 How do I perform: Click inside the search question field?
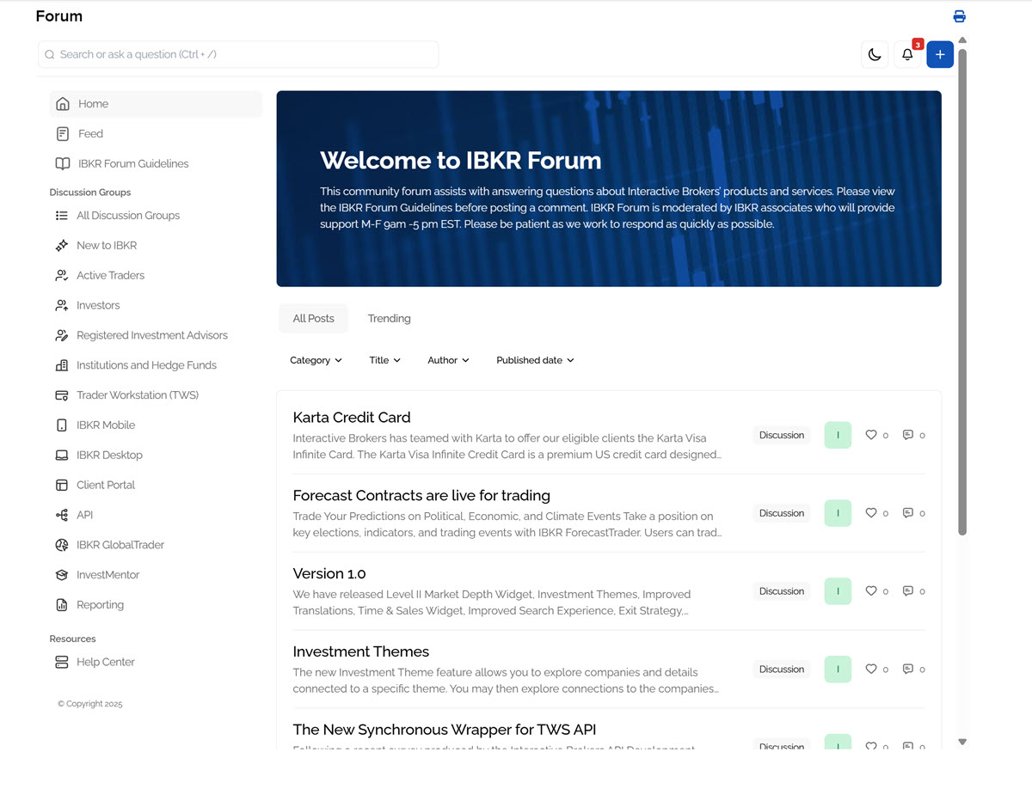[x=238, y=53]
